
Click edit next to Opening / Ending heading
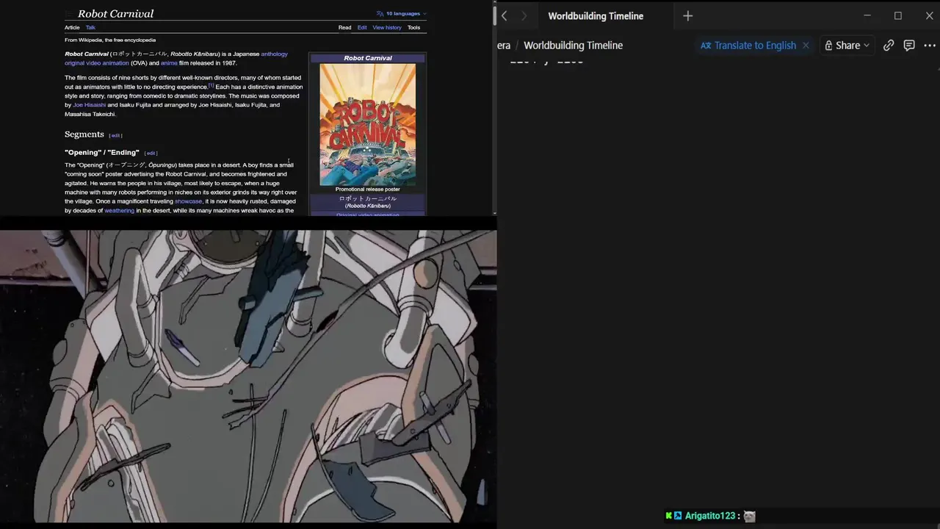click(151, 153)
